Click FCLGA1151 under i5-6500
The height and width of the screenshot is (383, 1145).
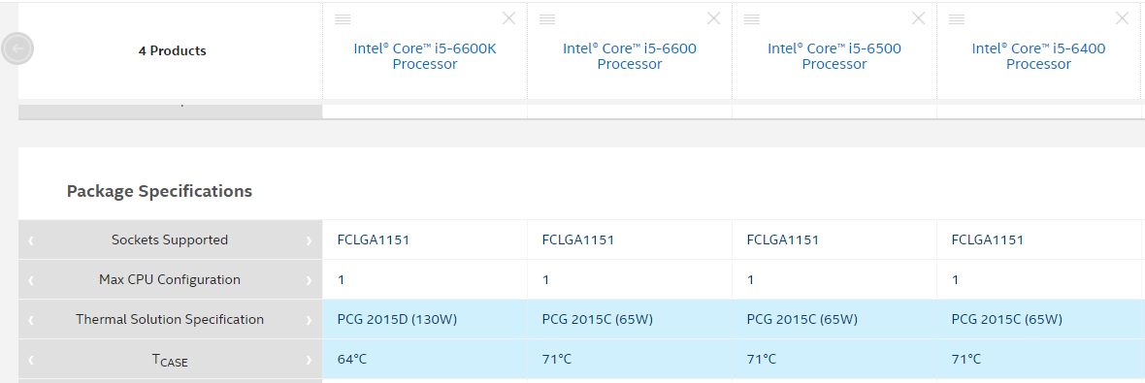[x=783, y=240]
